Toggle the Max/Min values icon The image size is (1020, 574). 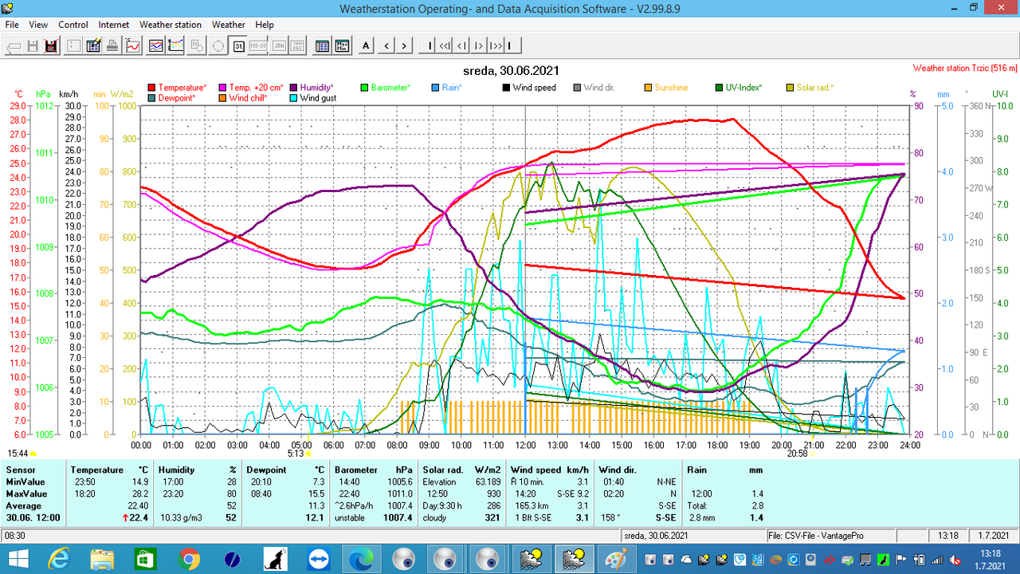pyautogui.click(x=342, y=45)
